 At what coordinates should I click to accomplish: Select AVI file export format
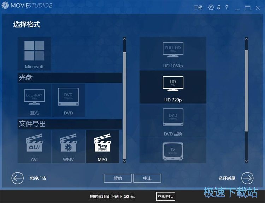point(34,147)
